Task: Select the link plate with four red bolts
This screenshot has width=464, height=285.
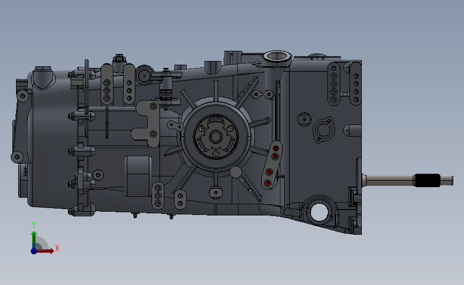Action: pos(272,165)
